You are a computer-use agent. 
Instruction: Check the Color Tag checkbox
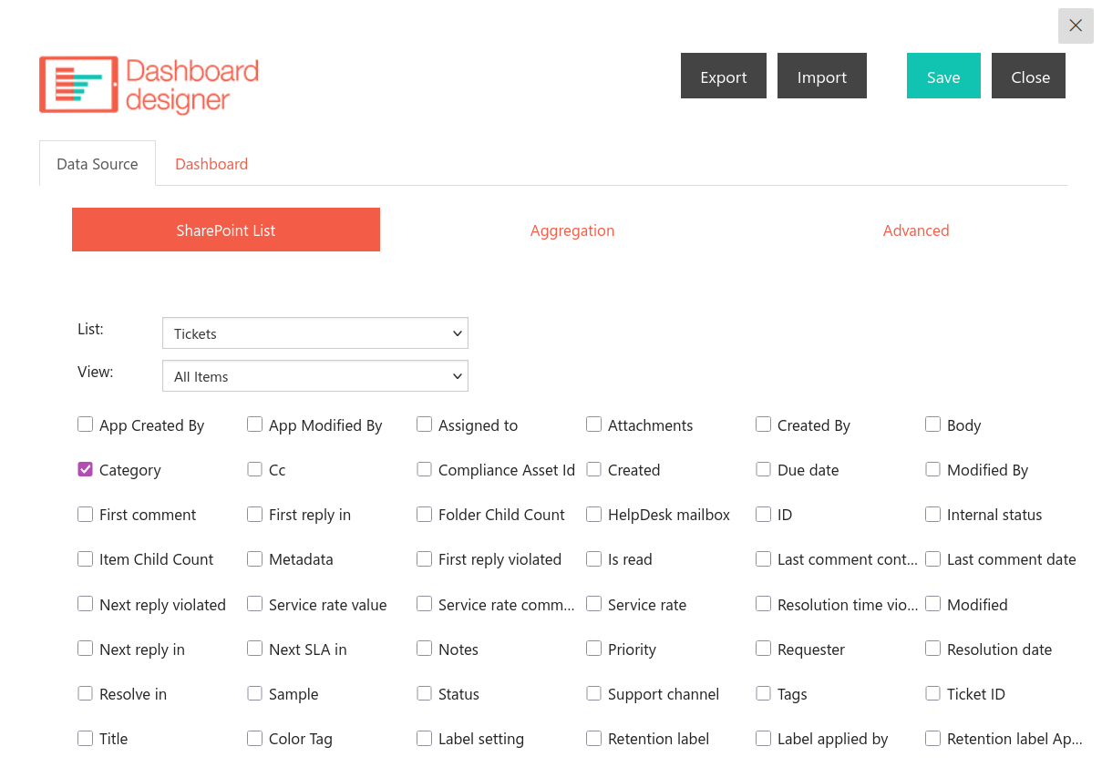(254, 738)
